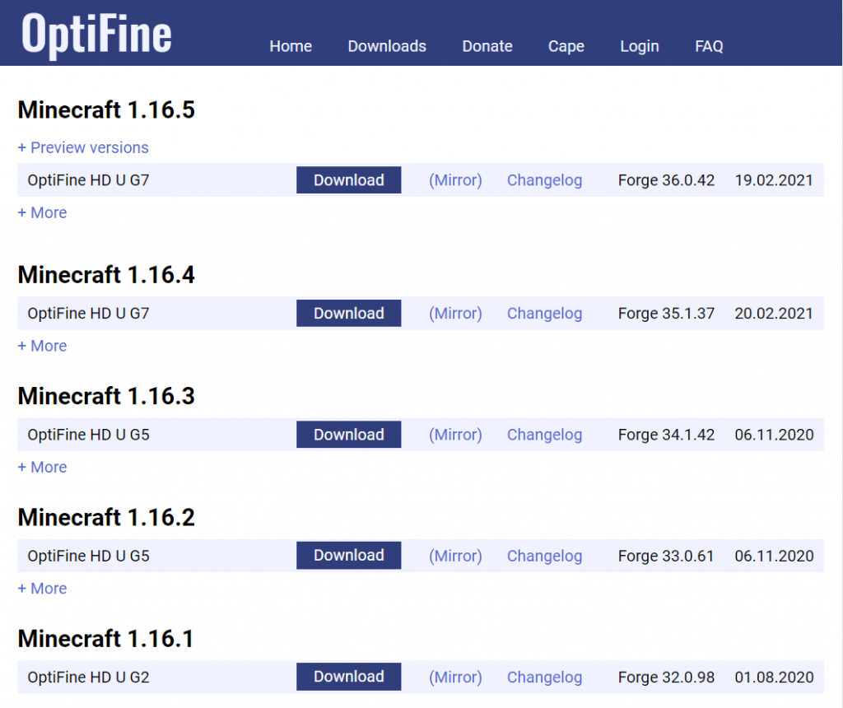This screenshot has height=708, width=843.
Task: Expand Preview versions for Minecraft 1.16.5
Action: (83, 147)
